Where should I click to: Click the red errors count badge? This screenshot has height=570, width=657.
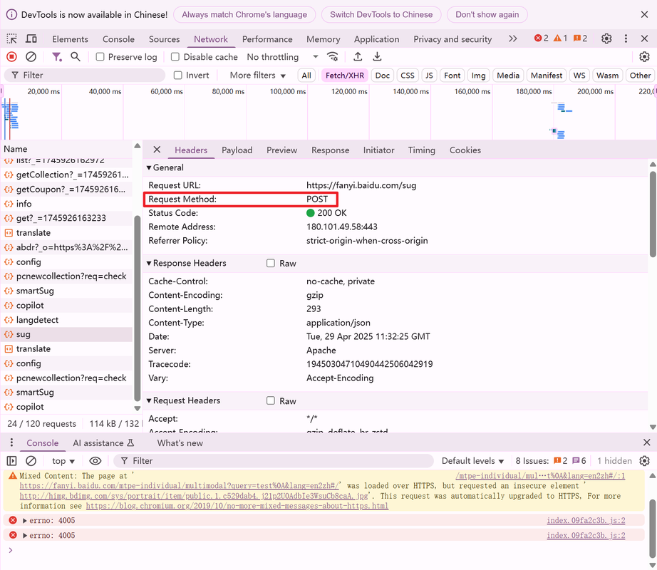coord(541,38)
